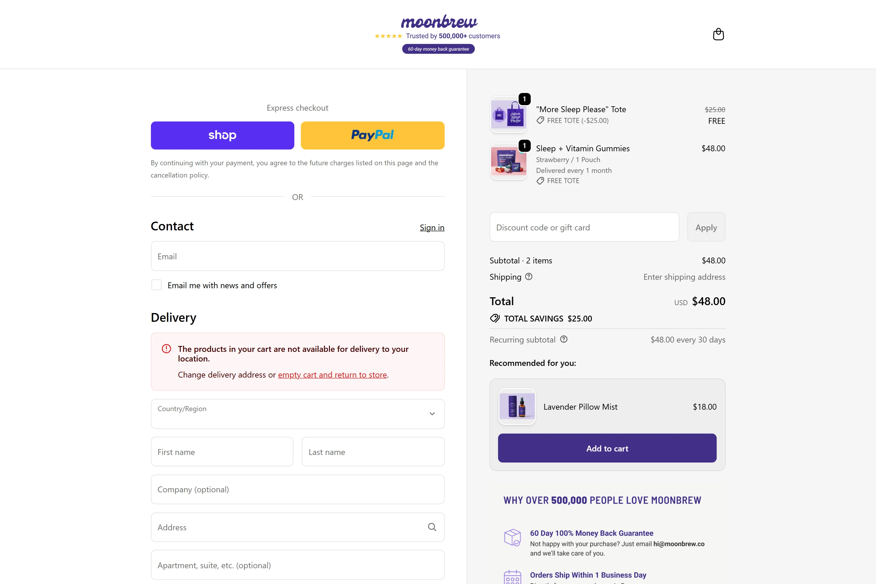
Task: Click the Sleep + Vitamin Gummies thumbnail
Action: [508, 161]
